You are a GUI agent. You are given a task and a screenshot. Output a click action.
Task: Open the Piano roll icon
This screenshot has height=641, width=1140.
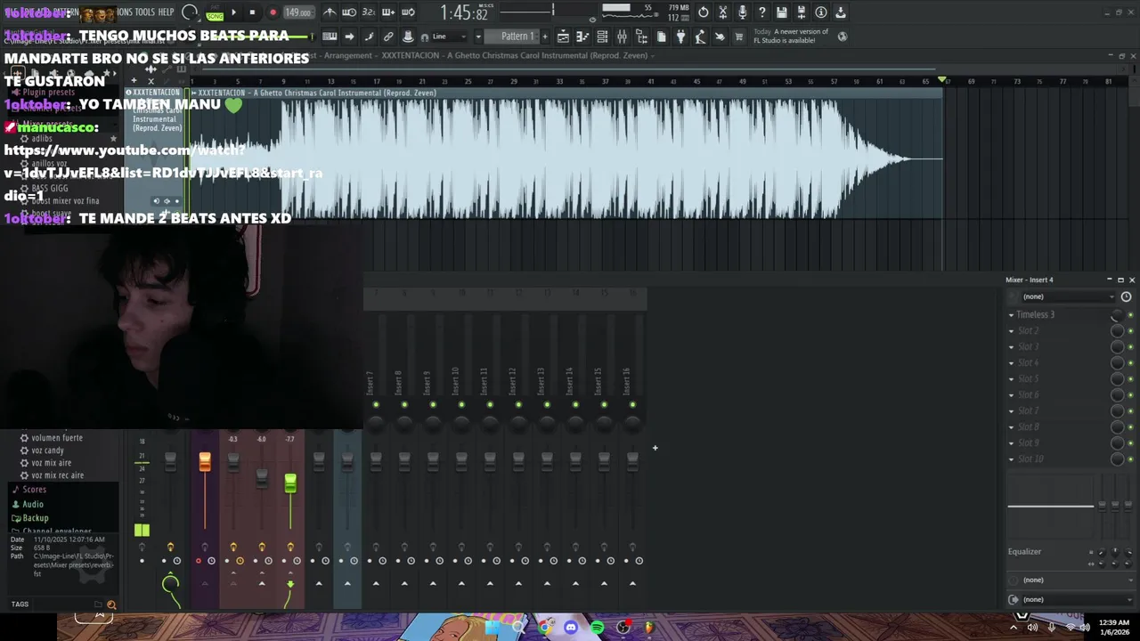tap(582, 37)
